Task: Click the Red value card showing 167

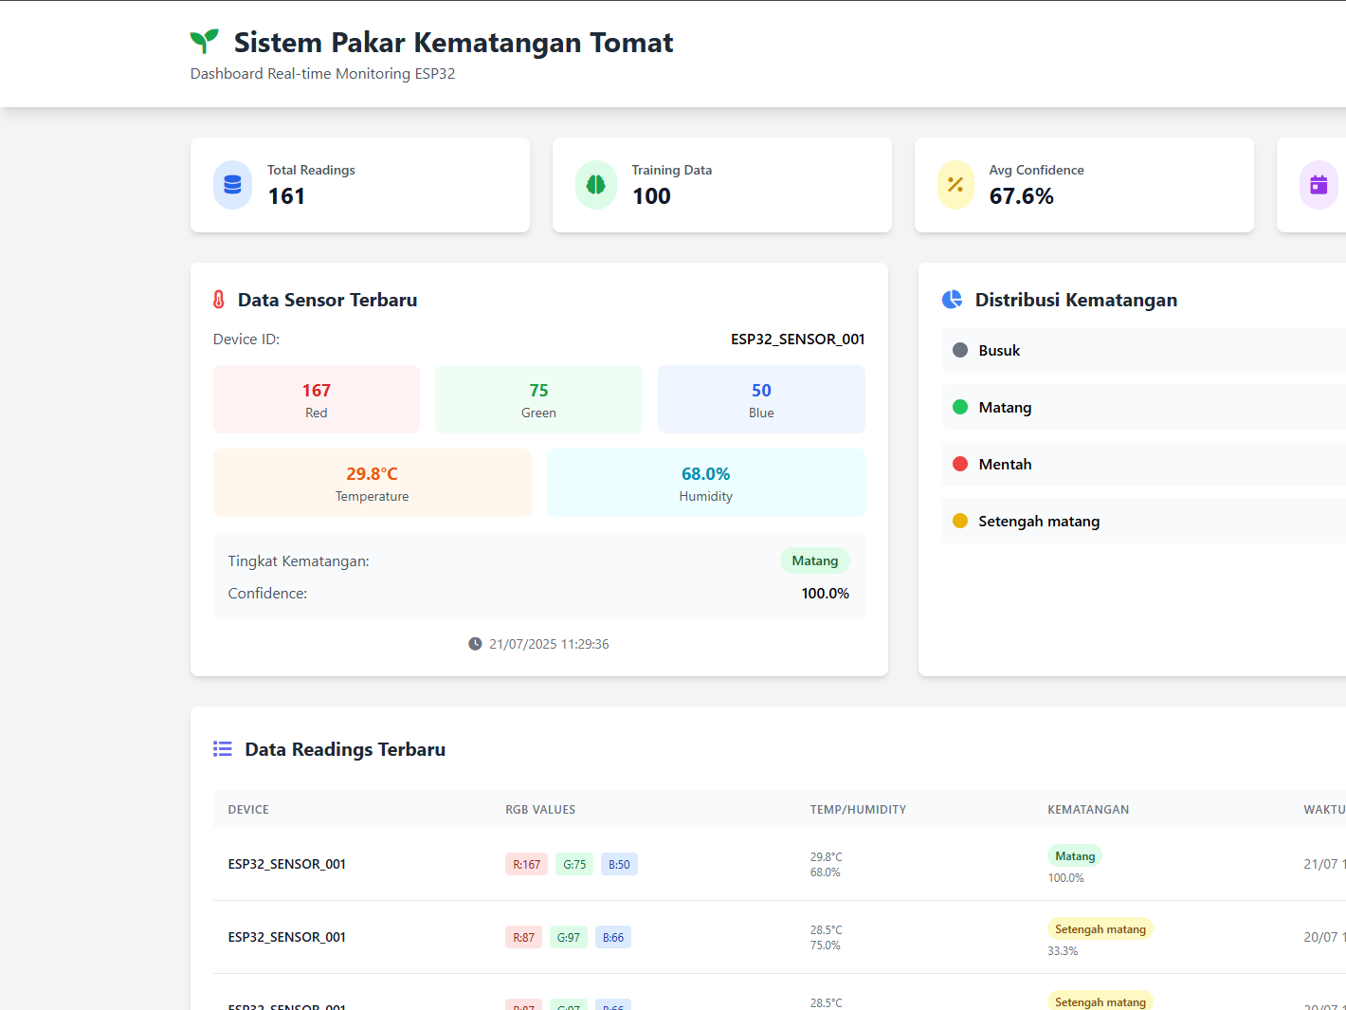Action: point(317,399)
